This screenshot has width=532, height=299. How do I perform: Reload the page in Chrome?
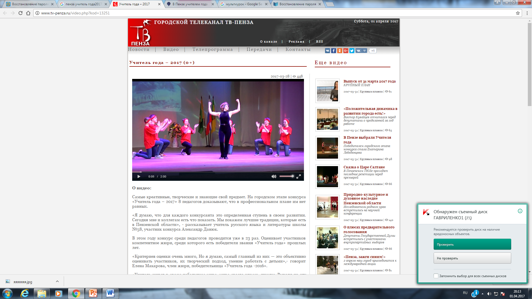pos(20,13)
